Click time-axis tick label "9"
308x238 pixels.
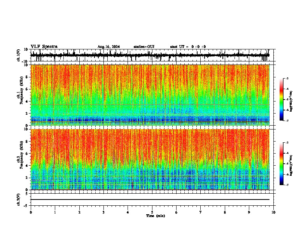coord(249,212)
